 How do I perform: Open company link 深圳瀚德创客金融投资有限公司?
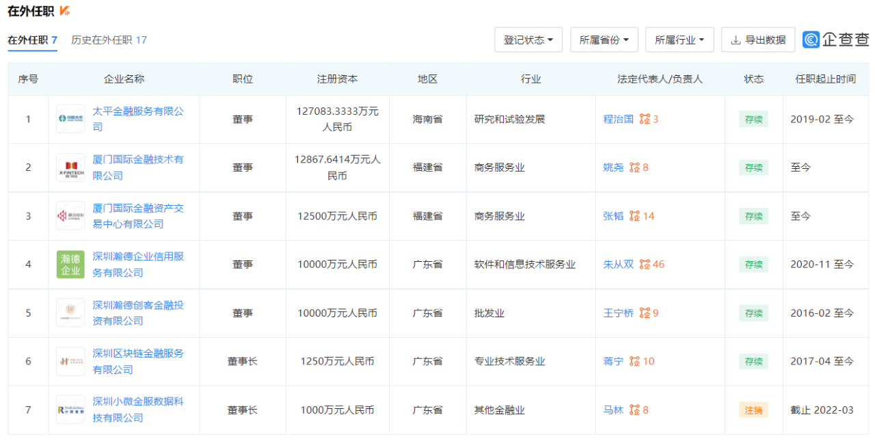(138, 313)
